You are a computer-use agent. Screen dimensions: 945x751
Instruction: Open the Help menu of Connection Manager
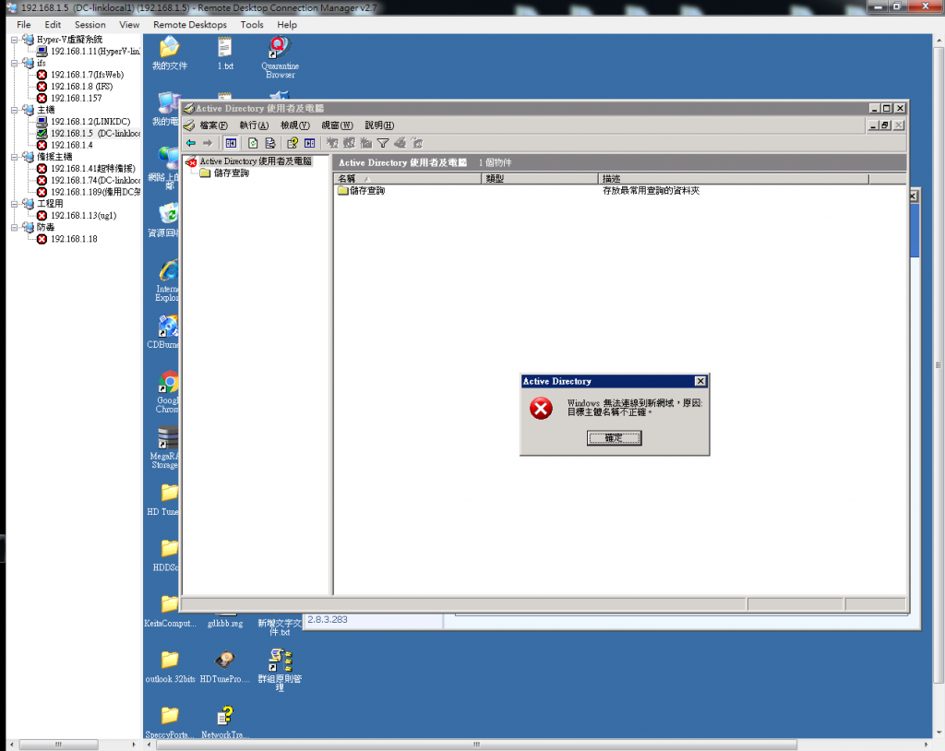click(x=287, y=25)
